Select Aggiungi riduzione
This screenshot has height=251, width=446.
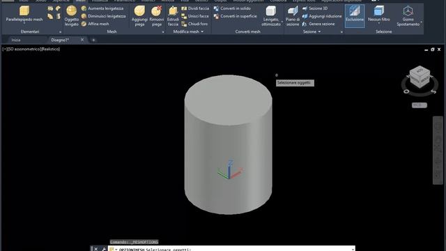[322, 16]
